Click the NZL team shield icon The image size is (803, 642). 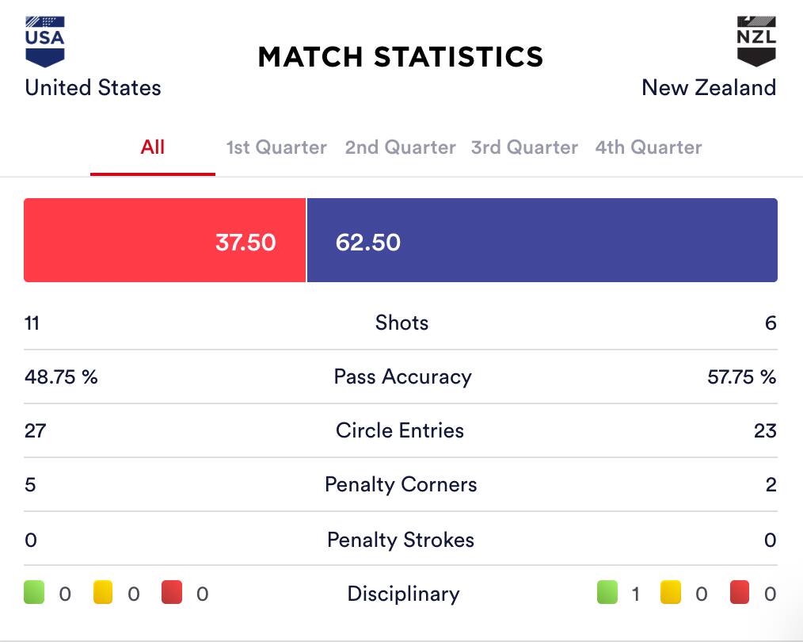pos(756,42)
